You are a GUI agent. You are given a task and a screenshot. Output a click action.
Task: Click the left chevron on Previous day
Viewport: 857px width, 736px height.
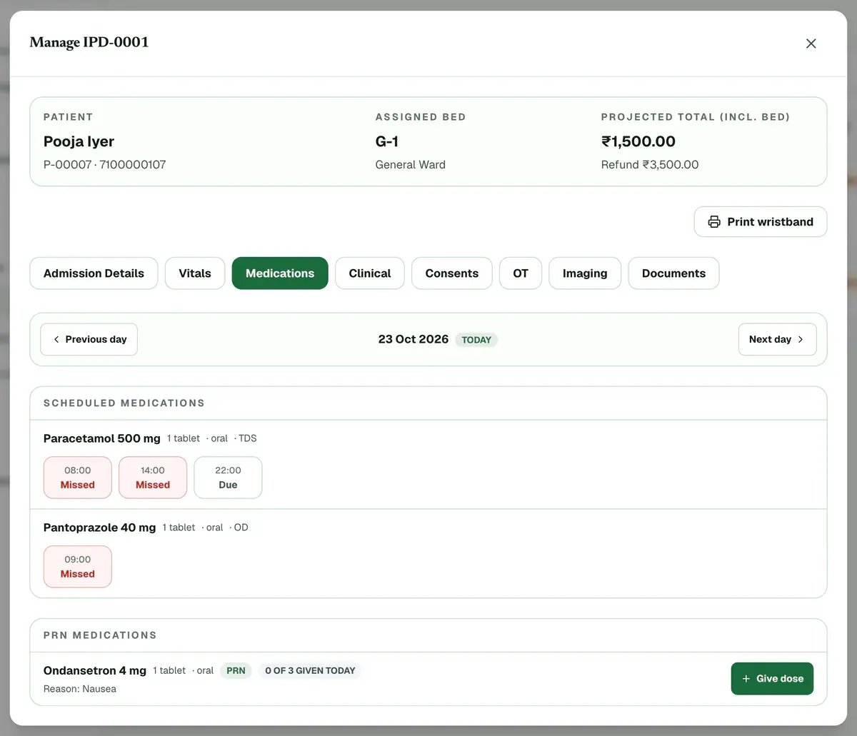56,340
